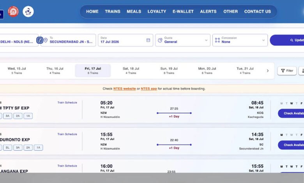Viewport: 304px width, 183px height.
Task: Swap origin and destination stations icon
Action: pyautogui.click(x=40, y=40)
